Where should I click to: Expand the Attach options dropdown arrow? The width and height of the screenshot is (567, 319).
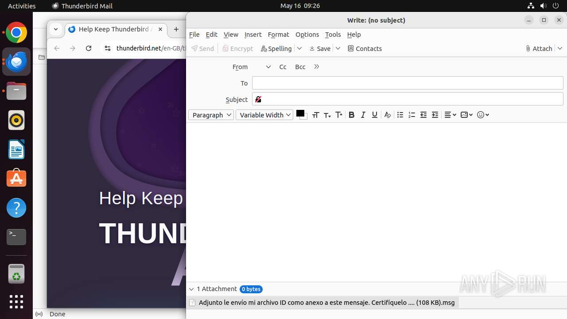(560, 48)
